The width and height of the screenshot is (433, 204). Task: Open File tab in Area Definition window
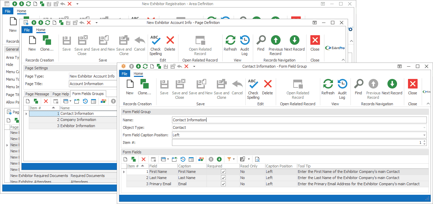[8, 11]
